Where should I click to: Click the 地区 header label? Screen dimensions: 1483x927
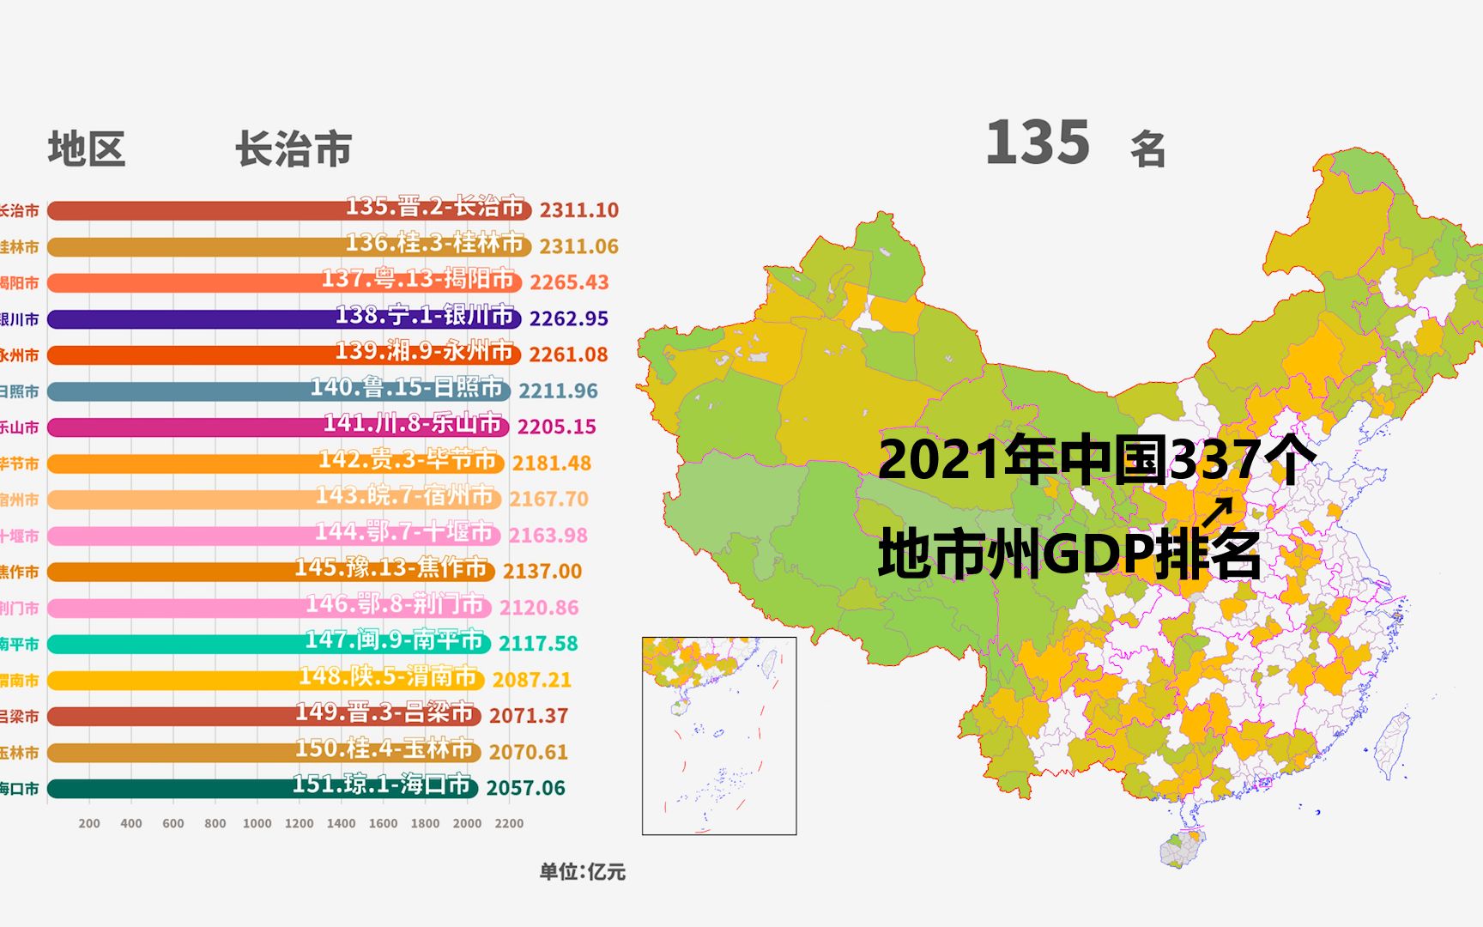(x=87, y=149)
